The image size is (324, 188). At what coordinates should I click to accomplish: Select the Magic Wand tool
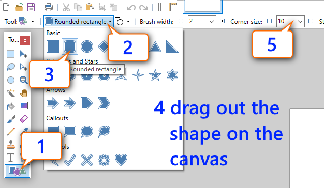11,93
